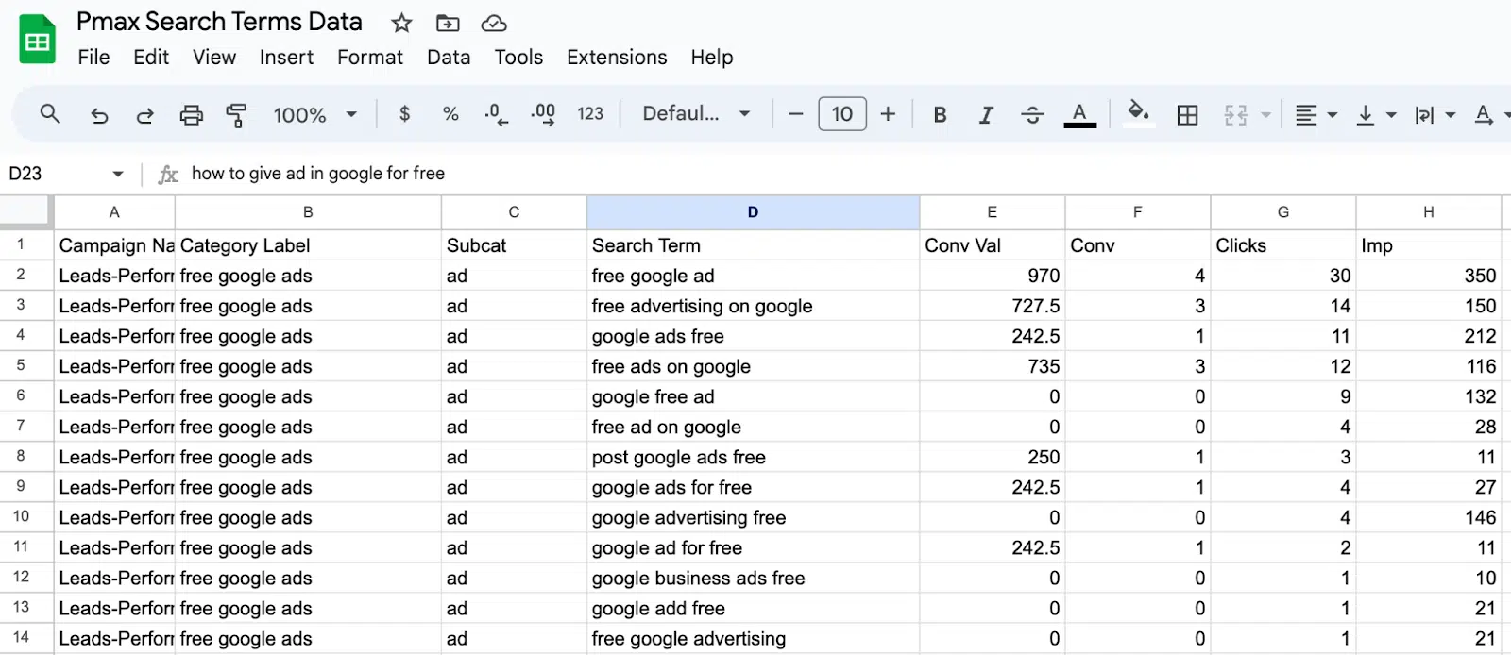The width and height of the screenshot is (1511, 655).
Task: Select the 'Search Term' header cell
Action: click(x=753, y=245)
